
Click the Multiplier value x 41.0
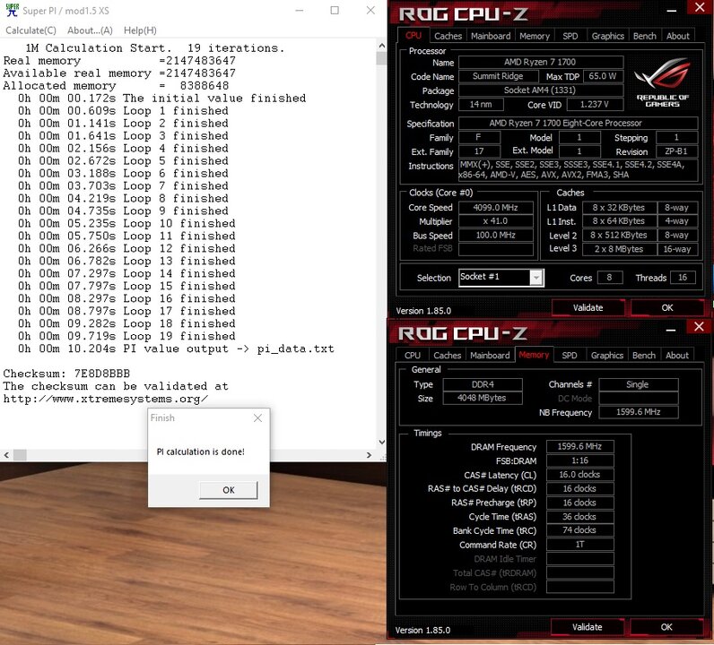pyautogui.click(x=495, y=221)
